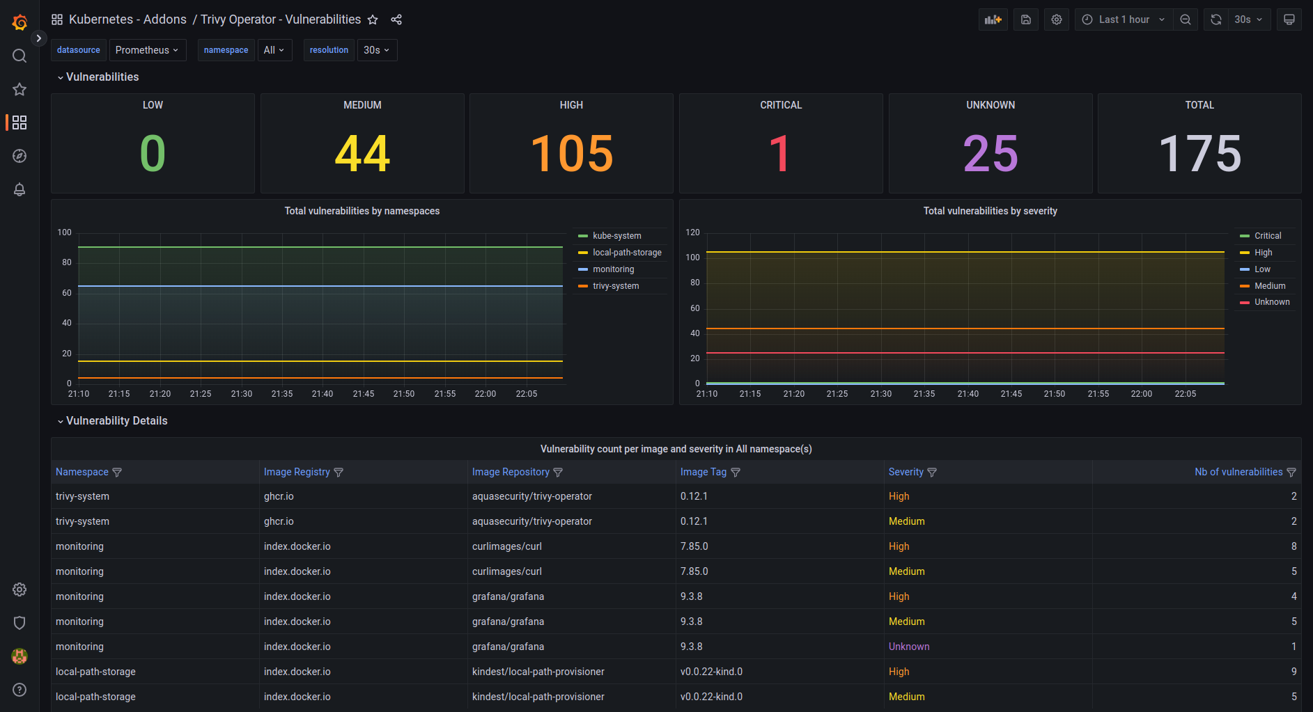Open the namespace All dropdown
The image size is (1313, 712).
[274, 49]
